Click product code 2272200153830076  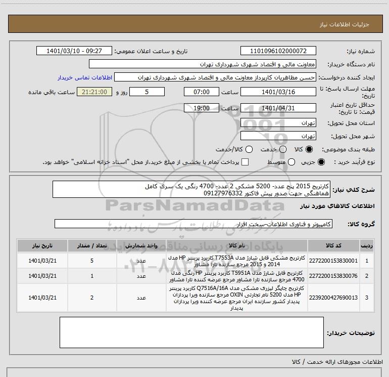point(333,276)
